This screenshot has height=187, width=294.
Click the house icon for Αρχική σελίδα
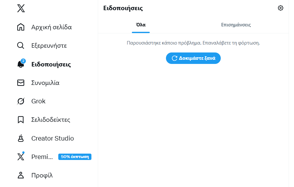pyautogui.click(x=21, y=27)
